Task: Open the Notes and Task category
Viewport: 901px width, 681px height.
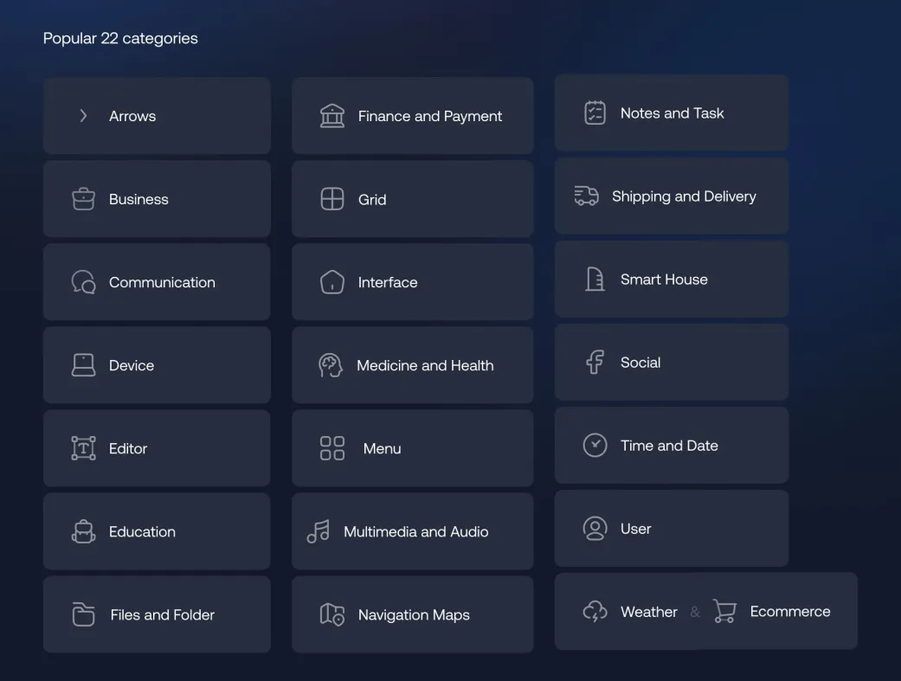Action: [x=671, y=113]
